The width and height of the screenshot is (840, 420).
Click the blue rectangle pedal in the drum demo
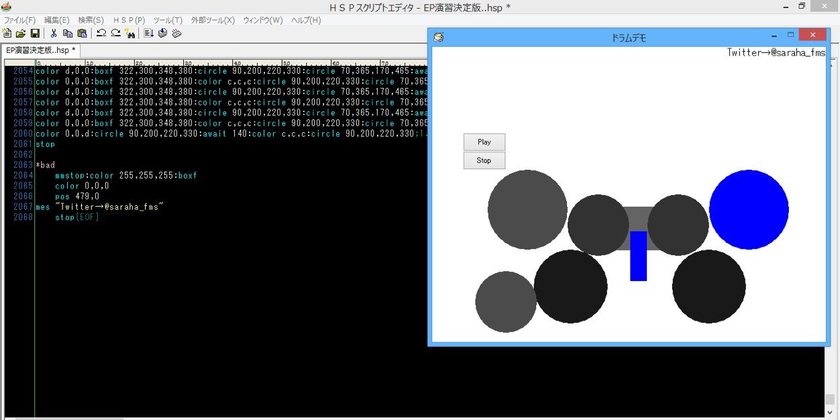638,256
